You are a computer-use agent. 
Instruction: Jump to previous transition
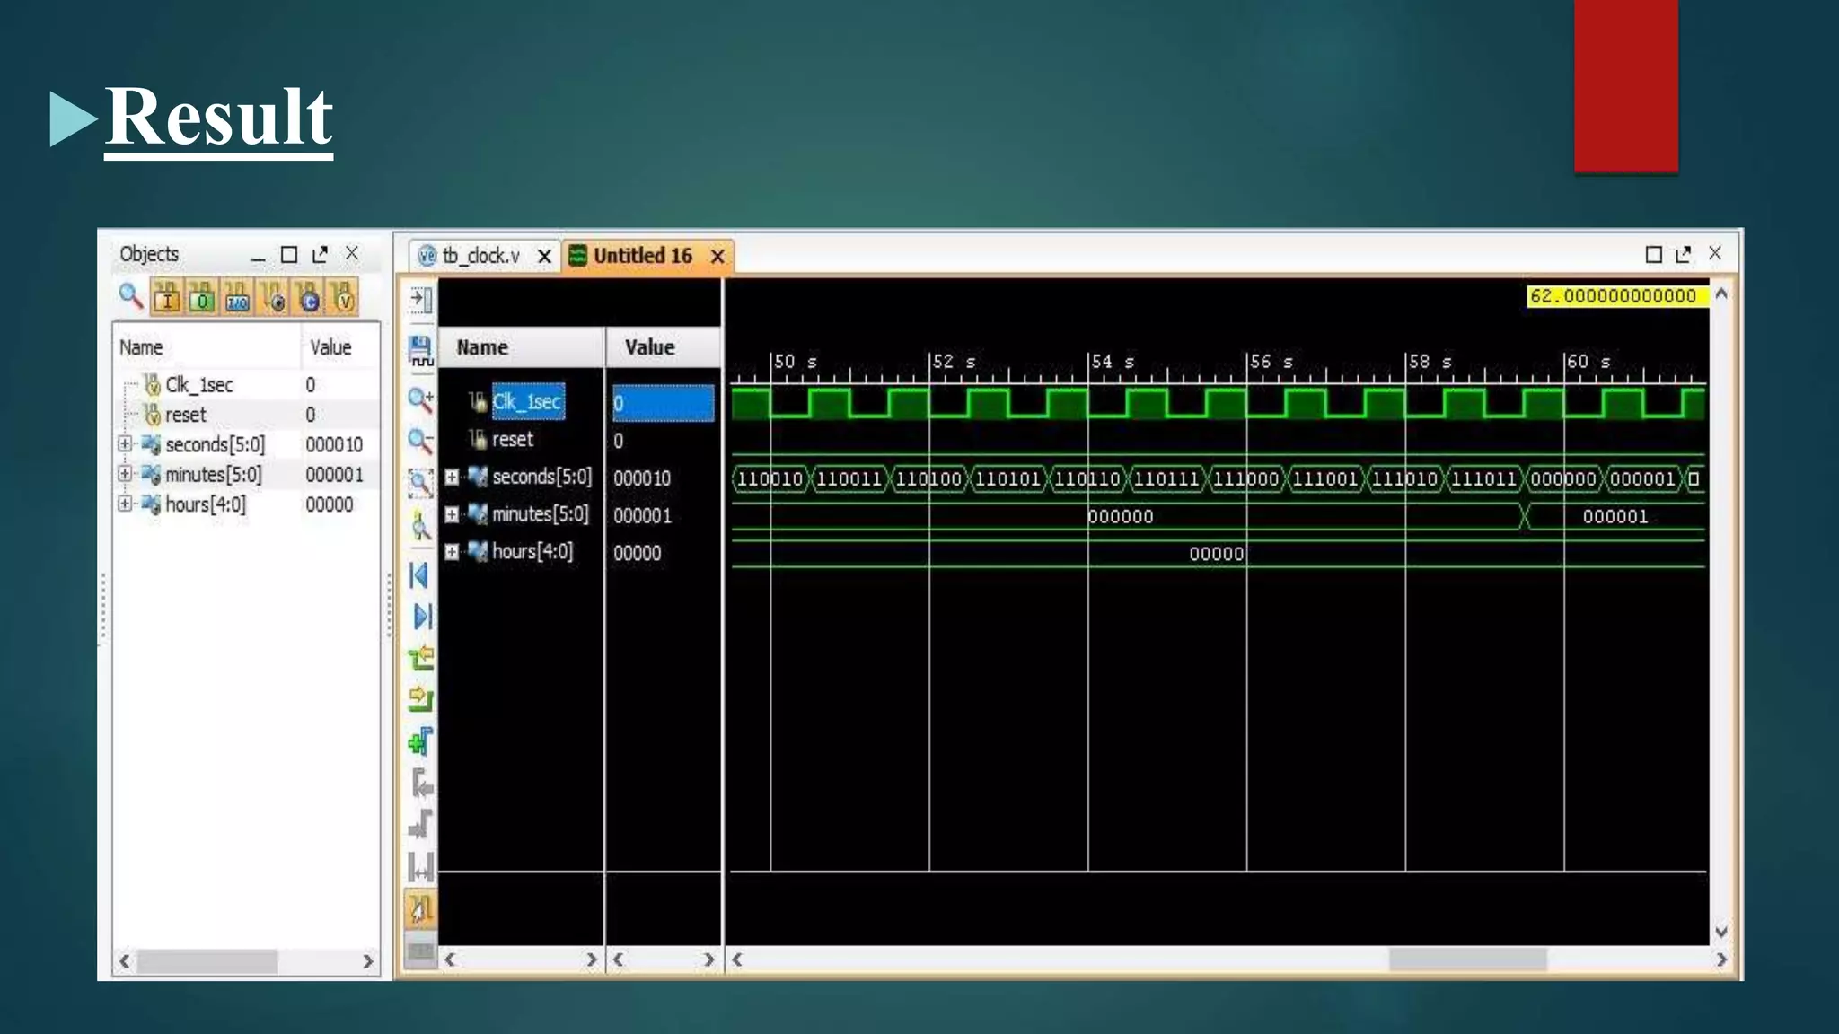[x=420, y=659]
